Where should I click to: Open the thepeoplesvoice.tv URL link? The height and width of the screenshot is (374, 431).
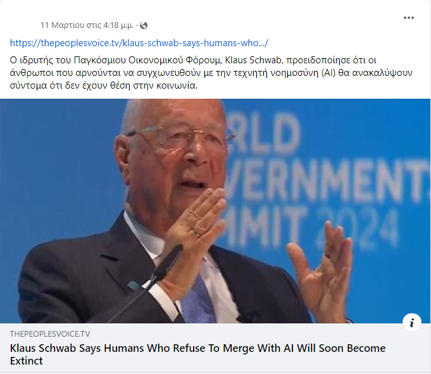click(139, 43)
